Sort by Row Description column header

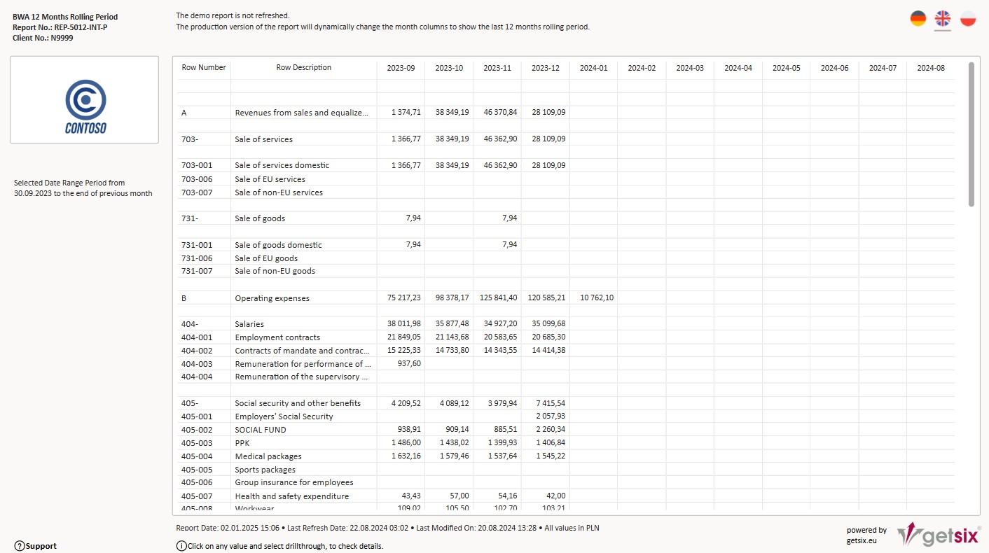304,68
